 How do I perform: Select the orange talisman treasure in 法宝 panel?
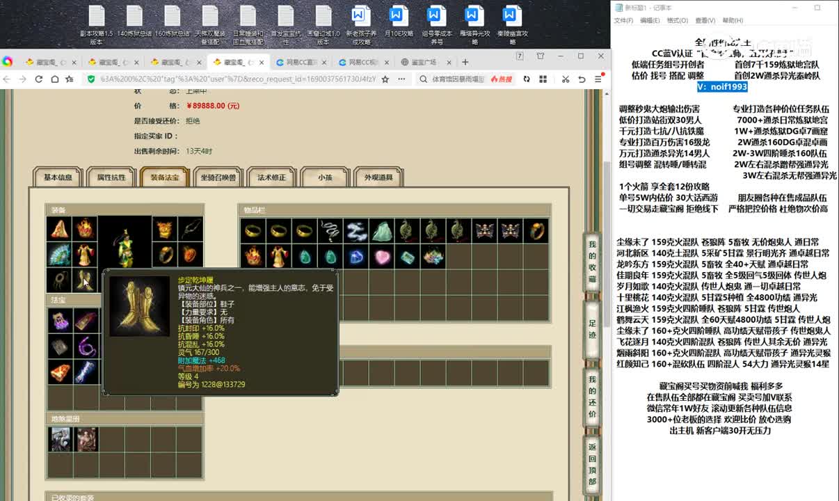point(59,372)
